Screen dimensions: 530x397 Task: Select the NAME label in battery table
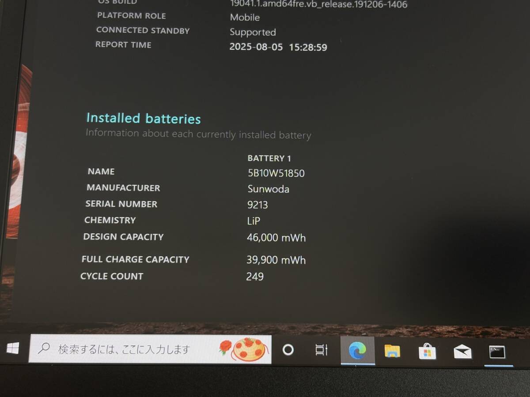(101, 172)
